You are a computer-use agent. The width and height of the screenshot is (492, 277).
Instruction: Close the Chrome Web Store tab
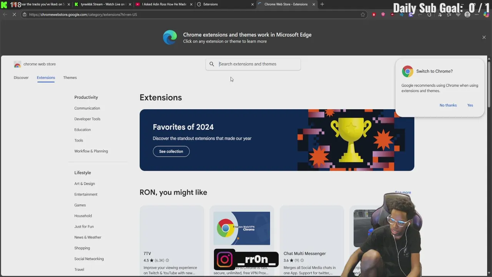pos(314,4)
